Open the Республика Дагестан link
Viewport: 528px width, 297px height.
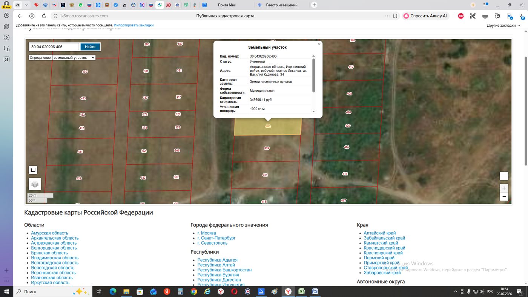[219, 280]
